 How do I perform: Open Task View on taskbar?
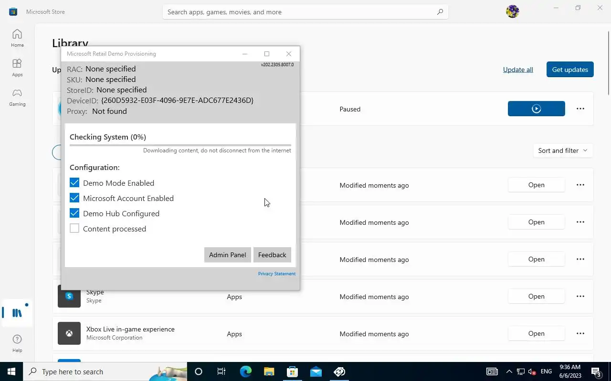pyautogui.click(x=221, y=371)
